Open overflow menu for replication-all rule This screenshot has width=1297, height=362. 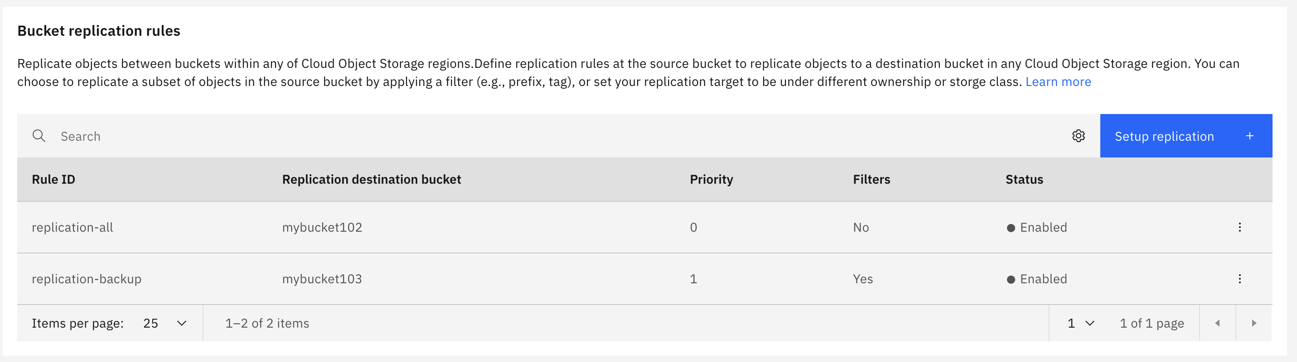pos(1239,227)
